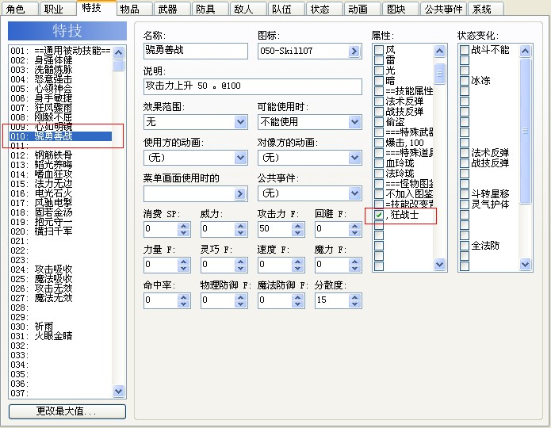The width and height of the screenshot is (551, 428).
Task: Open the 公共事件 tab
Action: (x=443, y=10)
